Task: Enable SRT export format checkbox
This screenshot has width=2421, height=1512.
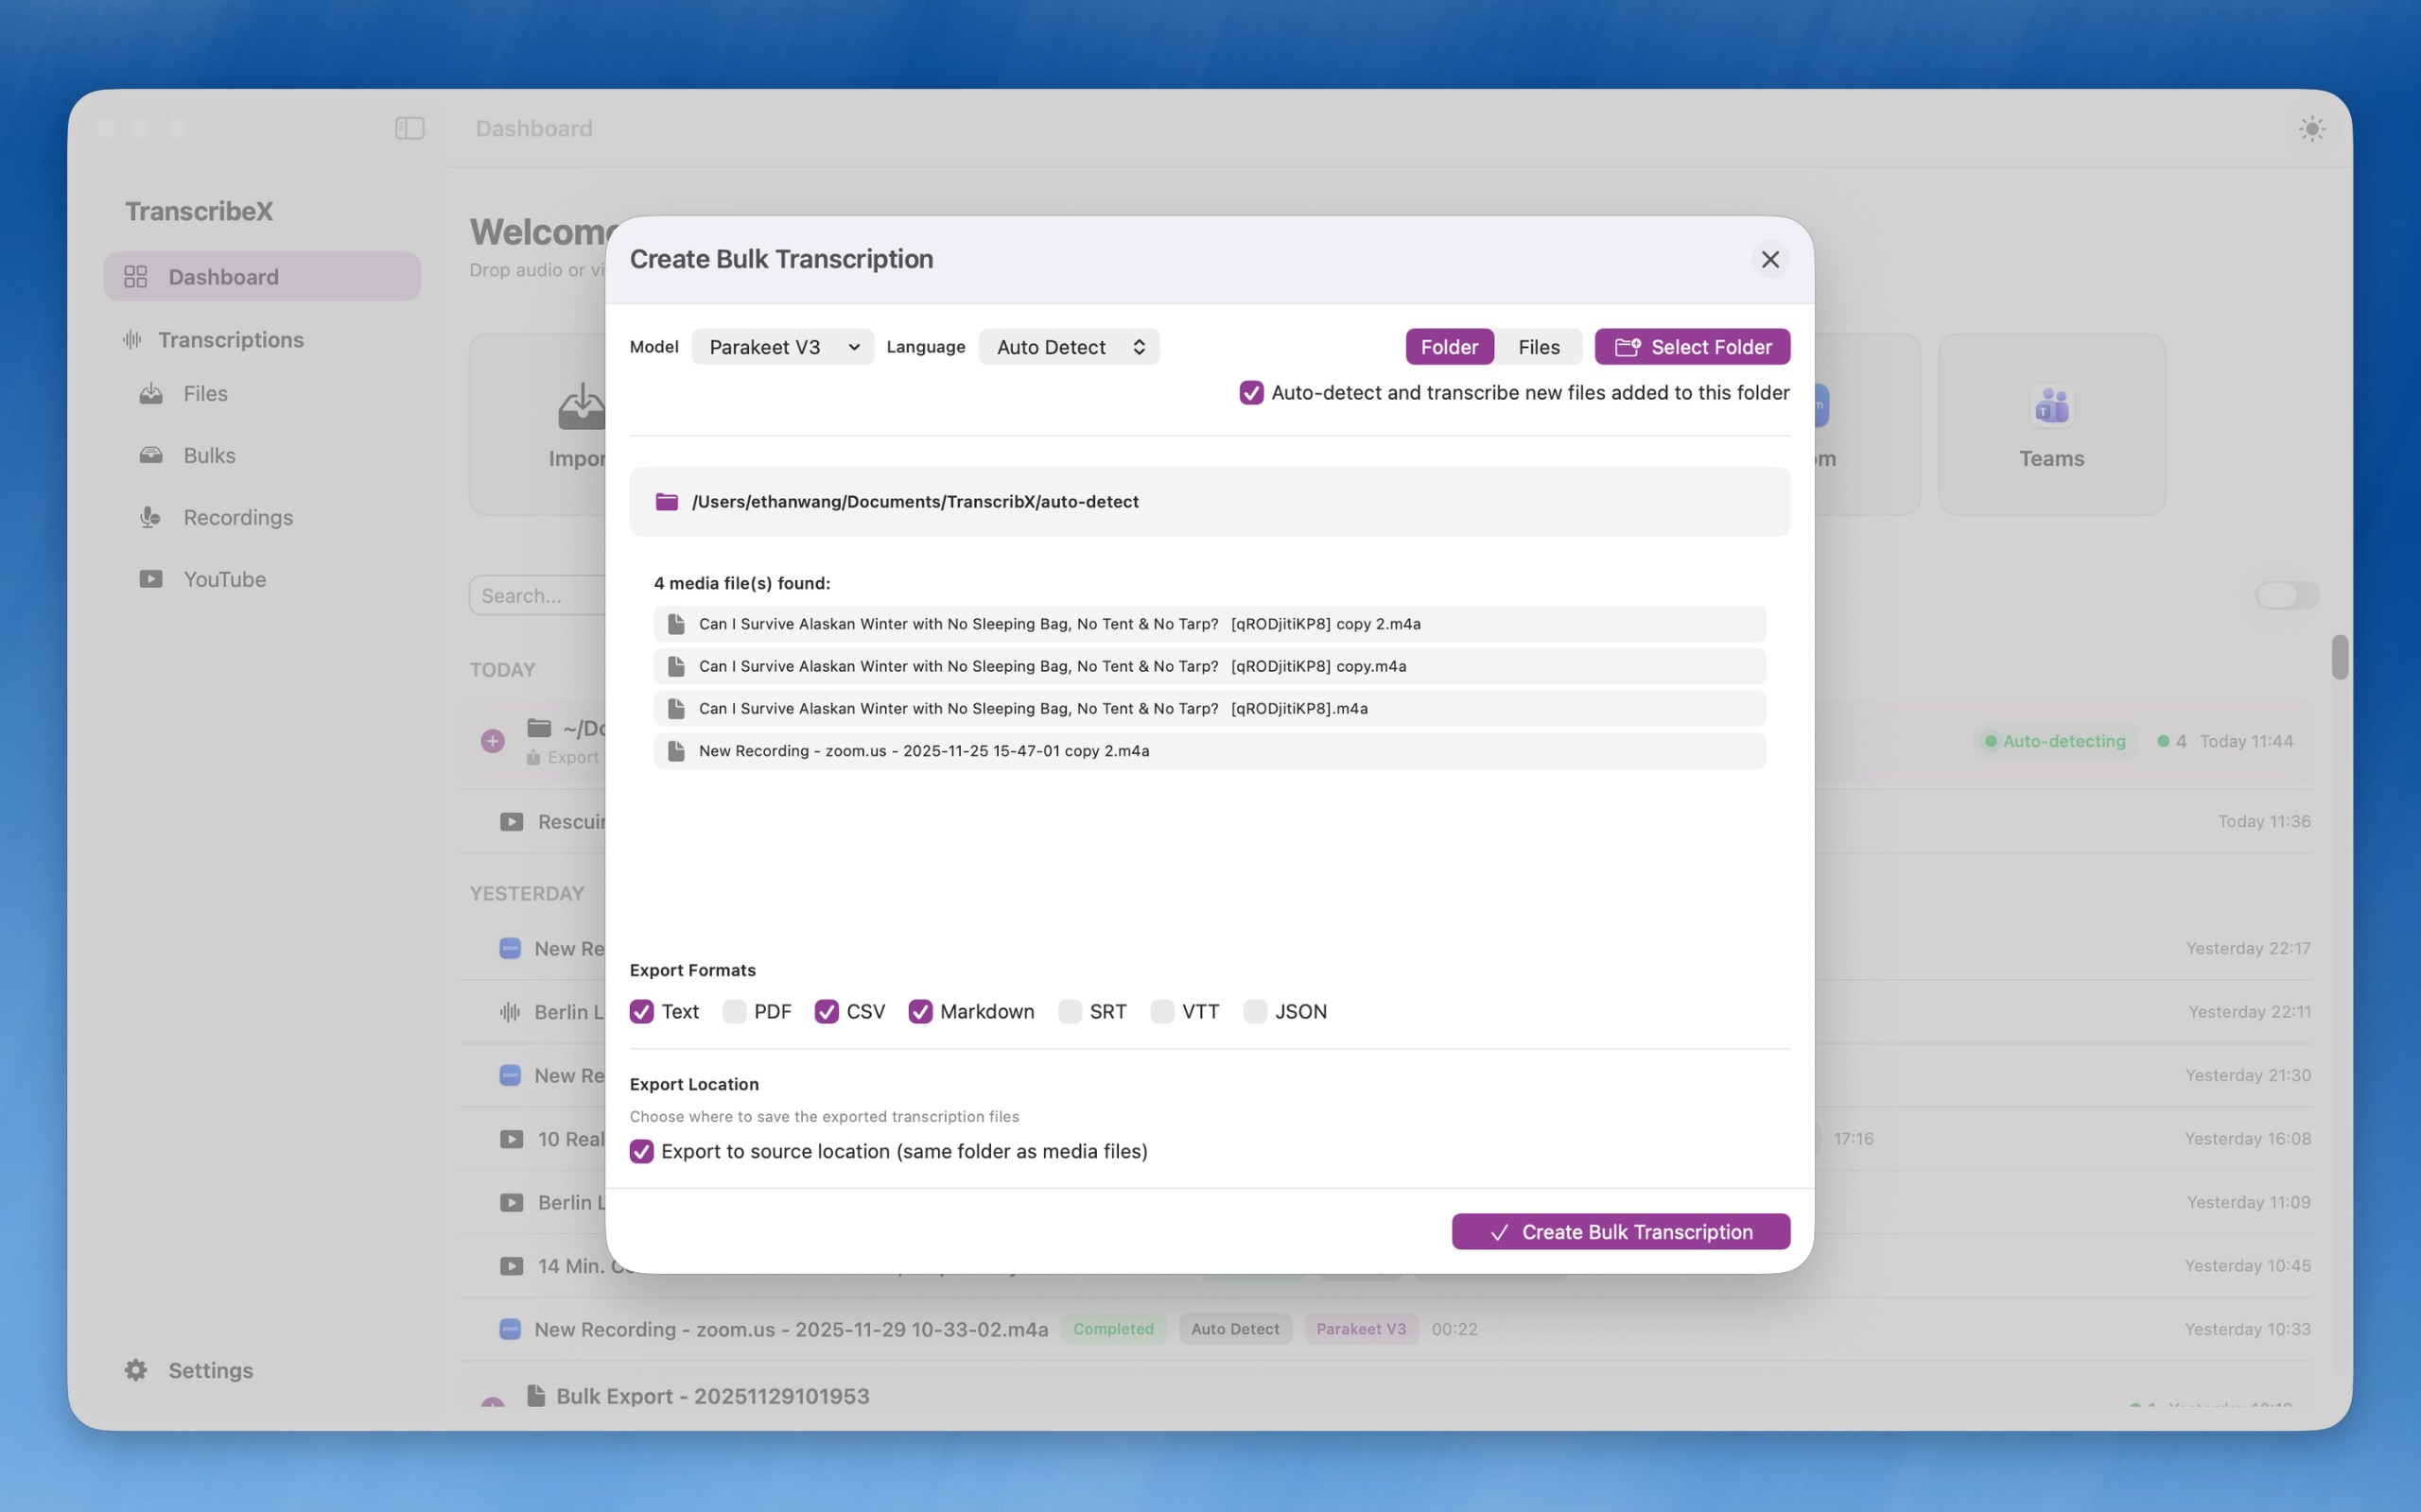Action: (1070, 1011)
